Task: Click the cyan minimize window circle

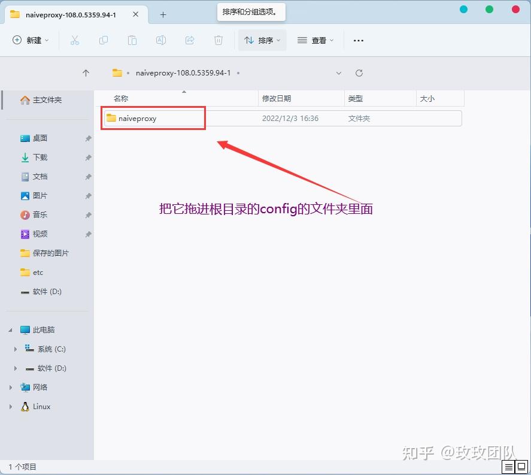Action: pyautogui.click(x=463, y=9)
